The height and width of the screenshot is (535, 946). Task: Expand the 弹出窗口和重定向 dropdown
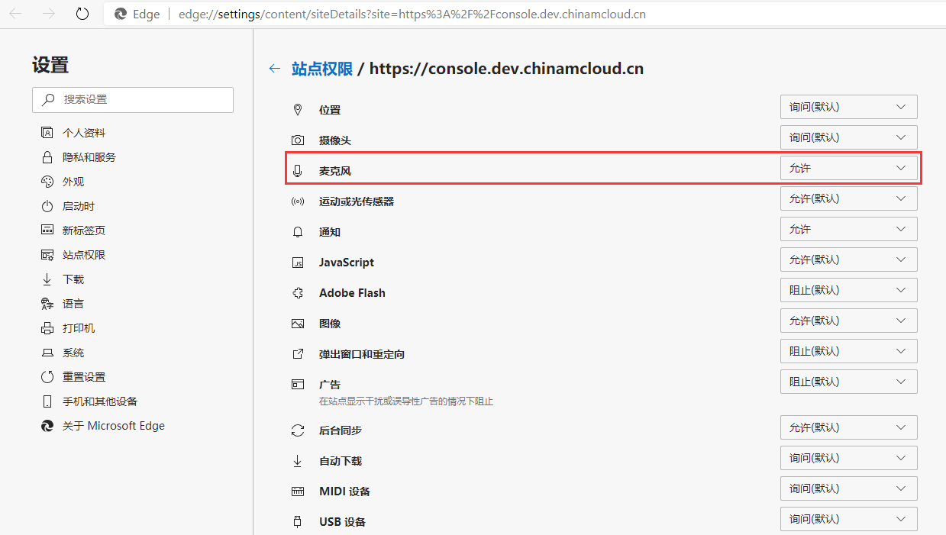[848, 351]
